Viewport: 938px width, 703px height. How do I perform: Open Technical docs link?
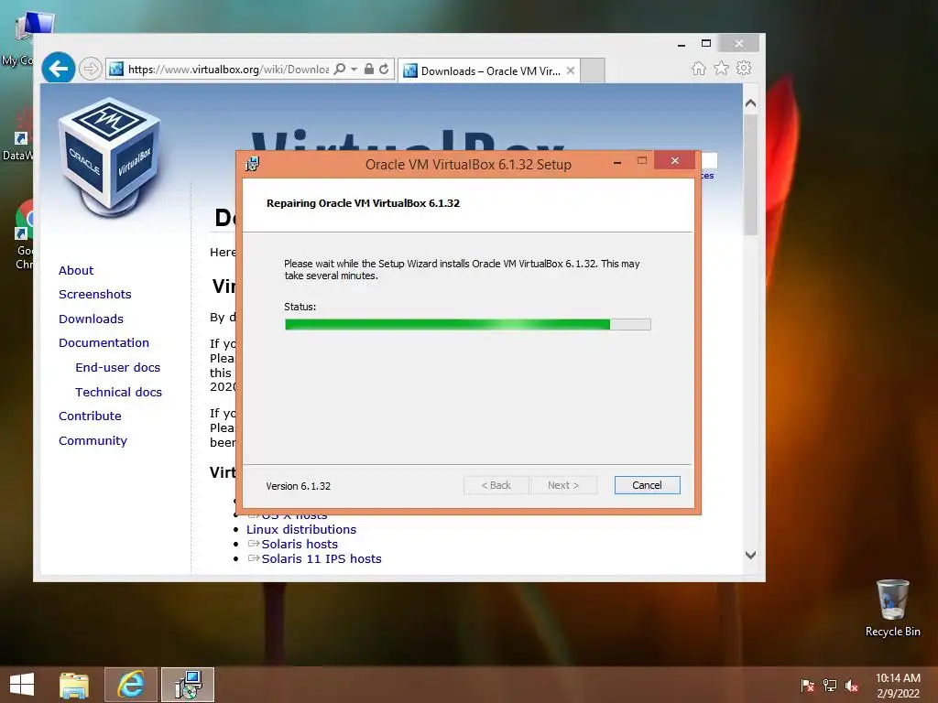(118, 392)
